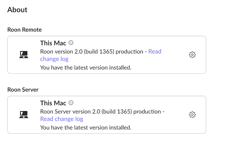Click the 'Roon Remote' section label
This screenshot has height=152, width=231.
click(x=24, y=30)
